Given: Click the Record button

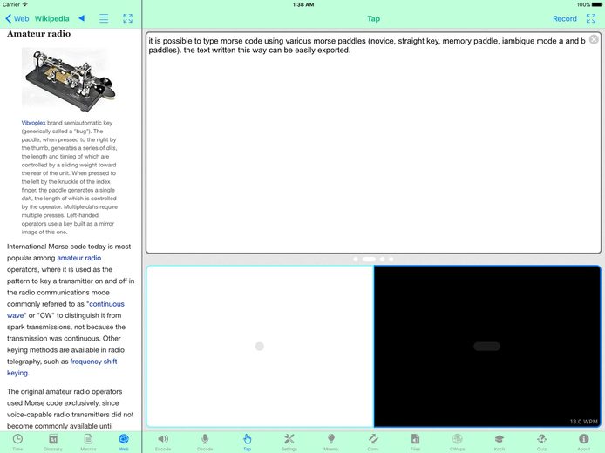Looking at the screenshot, I should click(565, 18).
